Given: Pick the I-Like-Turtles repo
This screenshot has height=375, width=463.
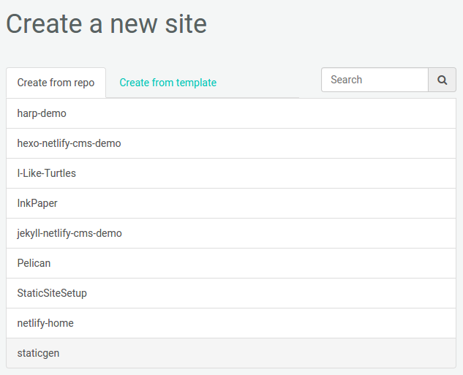Looking at the screenshot, I should (x=46, y=173).
